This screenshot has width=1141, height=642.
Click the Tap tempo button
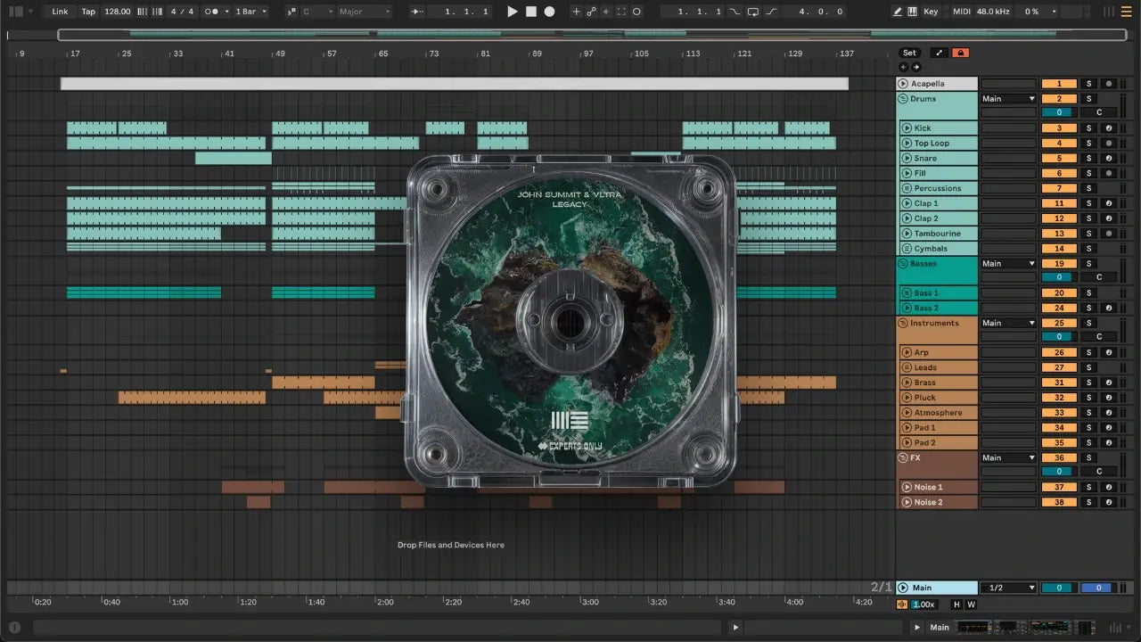88,12
